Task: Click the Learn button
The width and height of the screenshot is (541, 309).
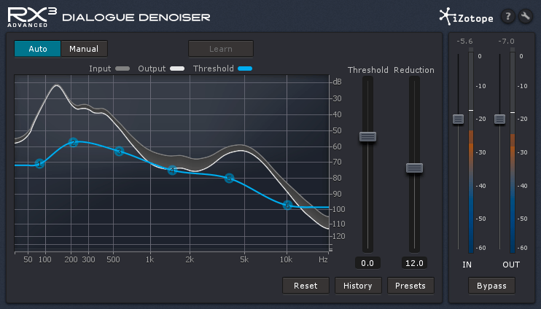Action: click(x=221, y=49)
